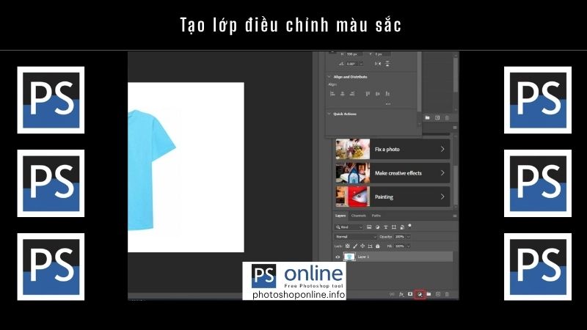Filter for smart objects

point(402,227)
